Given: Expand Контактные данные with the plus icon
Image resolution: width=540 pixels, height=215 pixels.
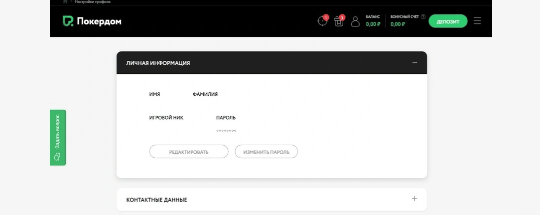Looking at the screenshot, I should [414, 199].
